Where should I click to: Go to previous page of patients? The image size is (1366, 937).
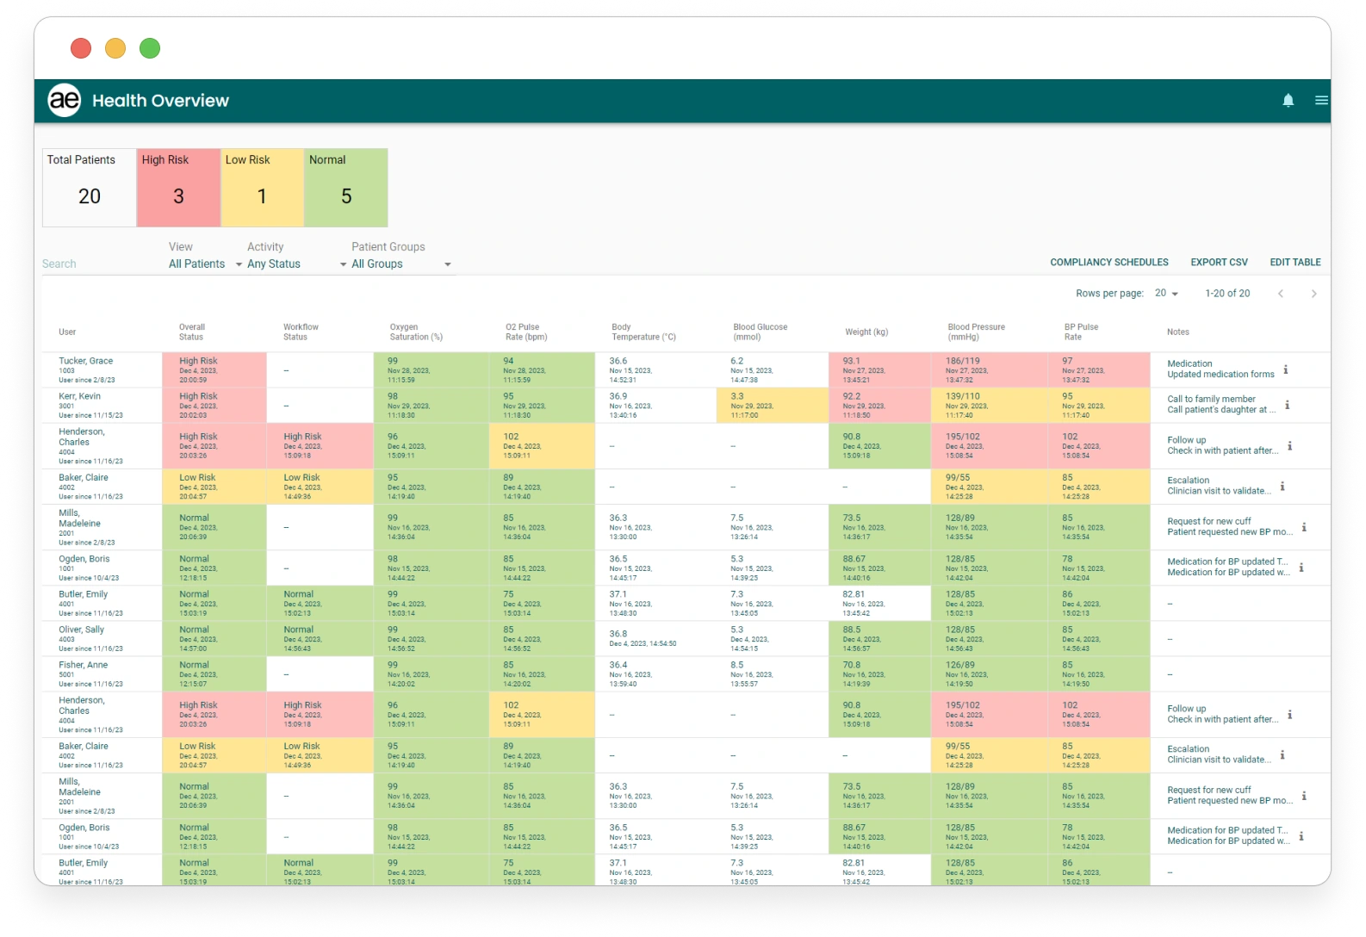tap(1281, 294)
